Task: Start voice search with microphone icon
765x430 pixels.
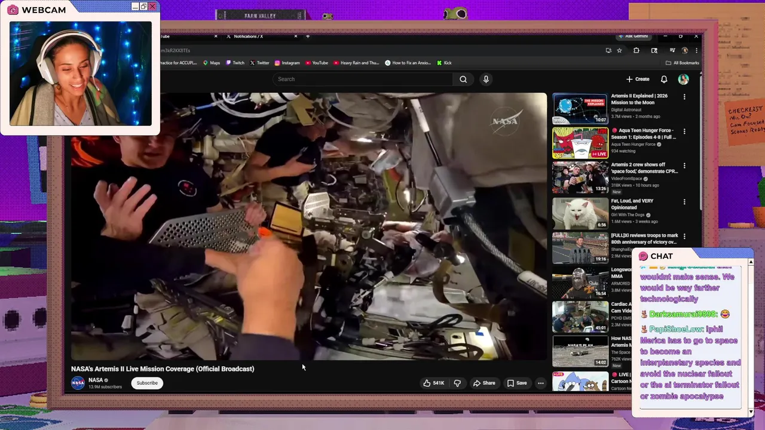Action: 486,79
